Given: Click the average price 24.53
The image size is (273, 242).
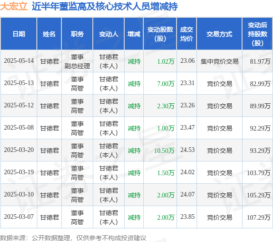Looking at the screenshot, I should pos(187,150).
